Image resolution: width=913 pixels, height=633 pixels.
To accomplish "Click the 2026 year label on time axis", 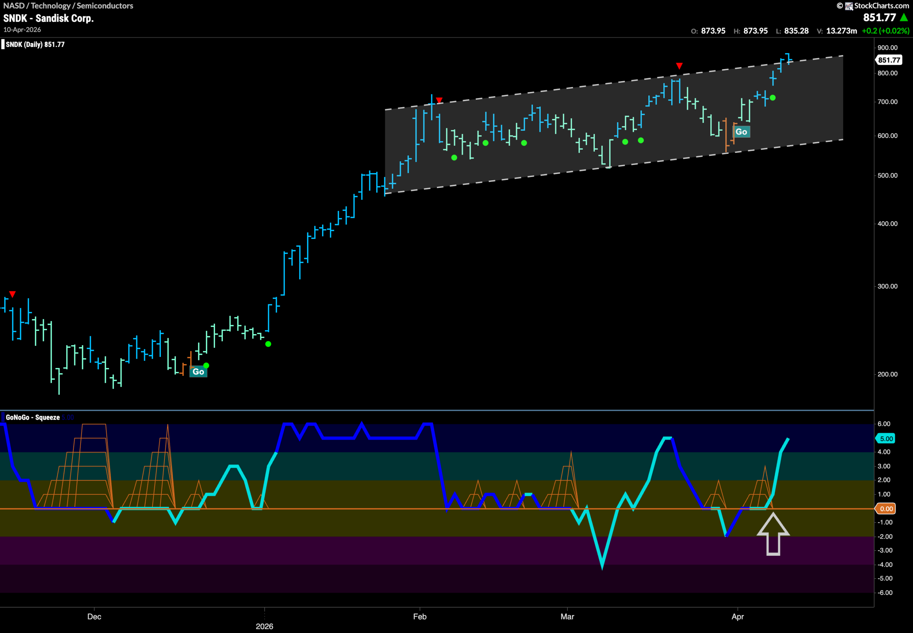I will point(264,626).
